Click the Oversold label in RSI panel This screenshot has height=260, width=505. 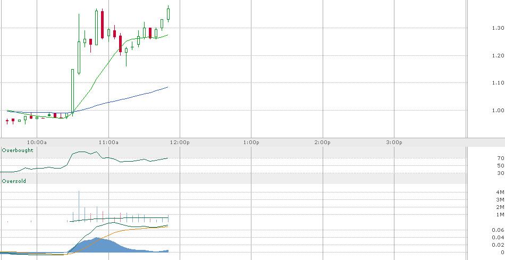tap(14, 181)
